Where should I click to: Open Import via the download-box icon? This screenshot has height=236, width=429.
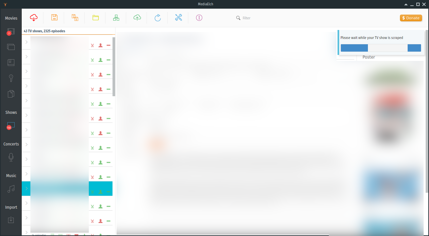[11, 220]
